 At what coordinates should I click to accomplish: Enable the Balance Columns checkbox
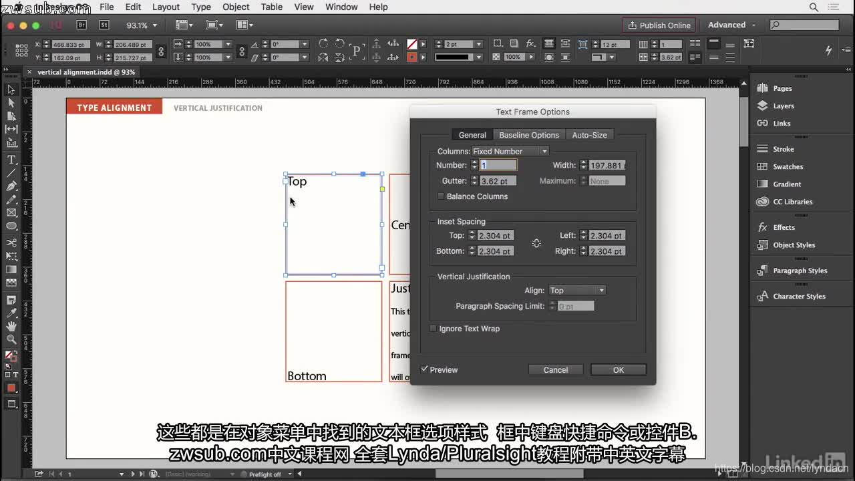coord(440,196)
